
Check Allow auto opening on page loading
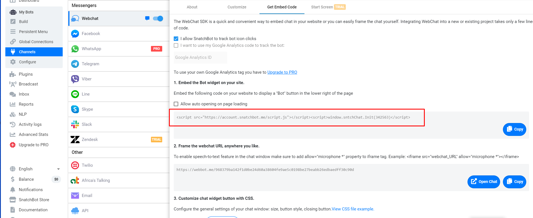click(176, 104)
